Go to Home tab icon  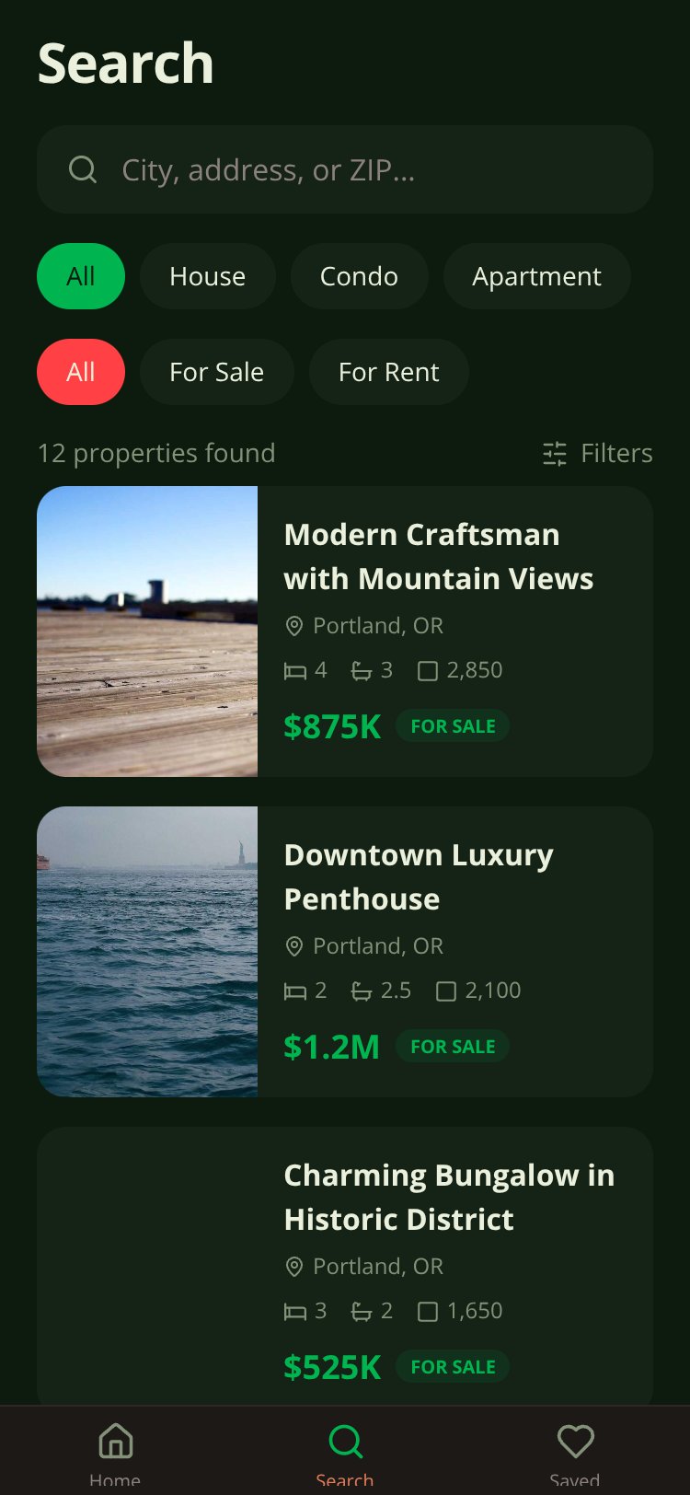pyautogui.click(x=116, y=1441)
